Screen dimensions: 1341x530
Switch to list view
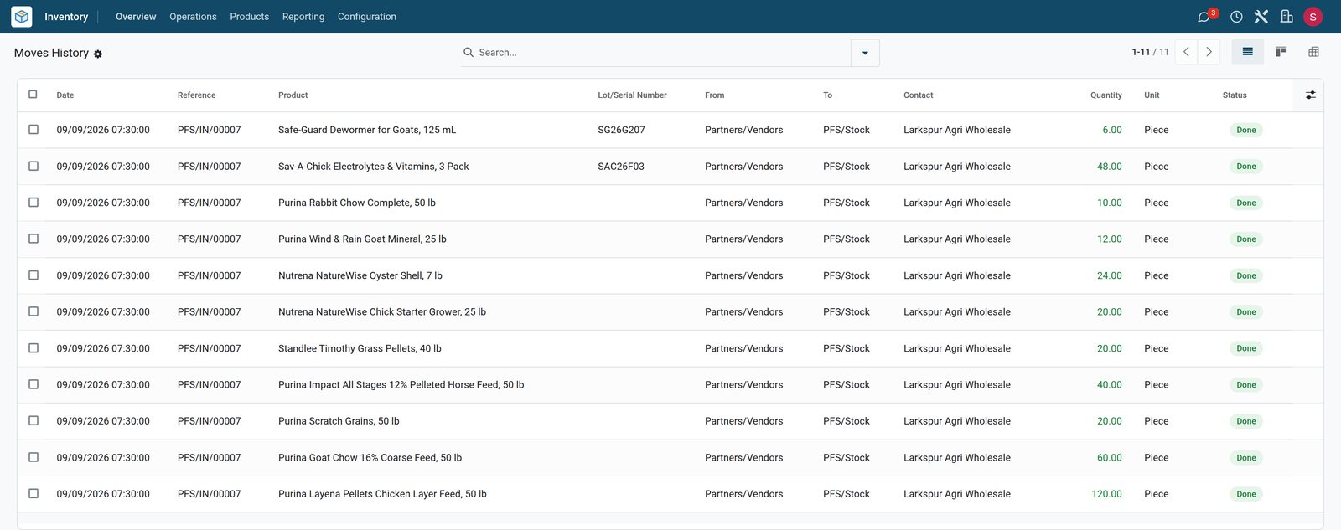[1247, 52]
